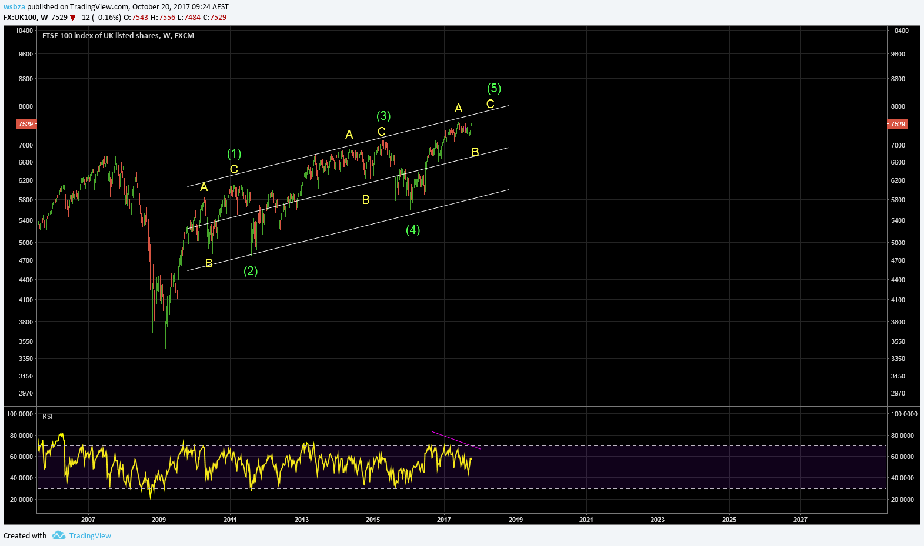924x546 pixels.
Task: Click the red 7529 price tag on right axis
Action: pyautogui.click(x=898, y=124)
